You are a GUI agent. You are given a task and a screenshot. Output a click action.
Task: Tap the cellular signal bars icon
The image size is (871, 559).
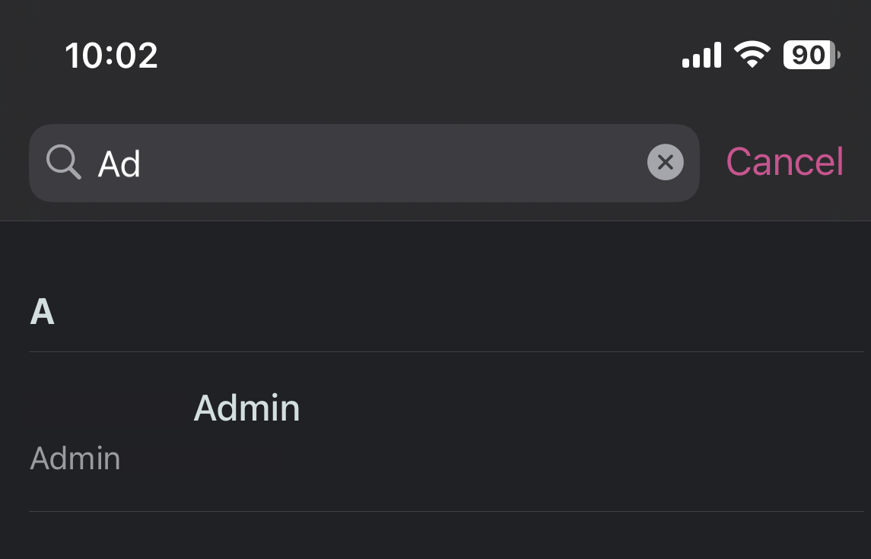coord(701,54)
